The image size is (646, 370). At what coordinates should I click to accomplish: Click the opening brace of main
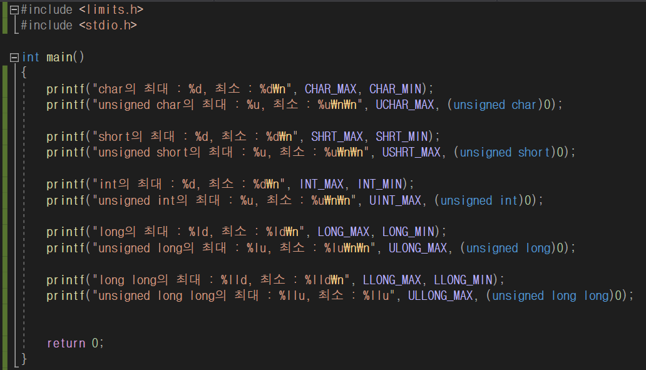click(24, 73)
